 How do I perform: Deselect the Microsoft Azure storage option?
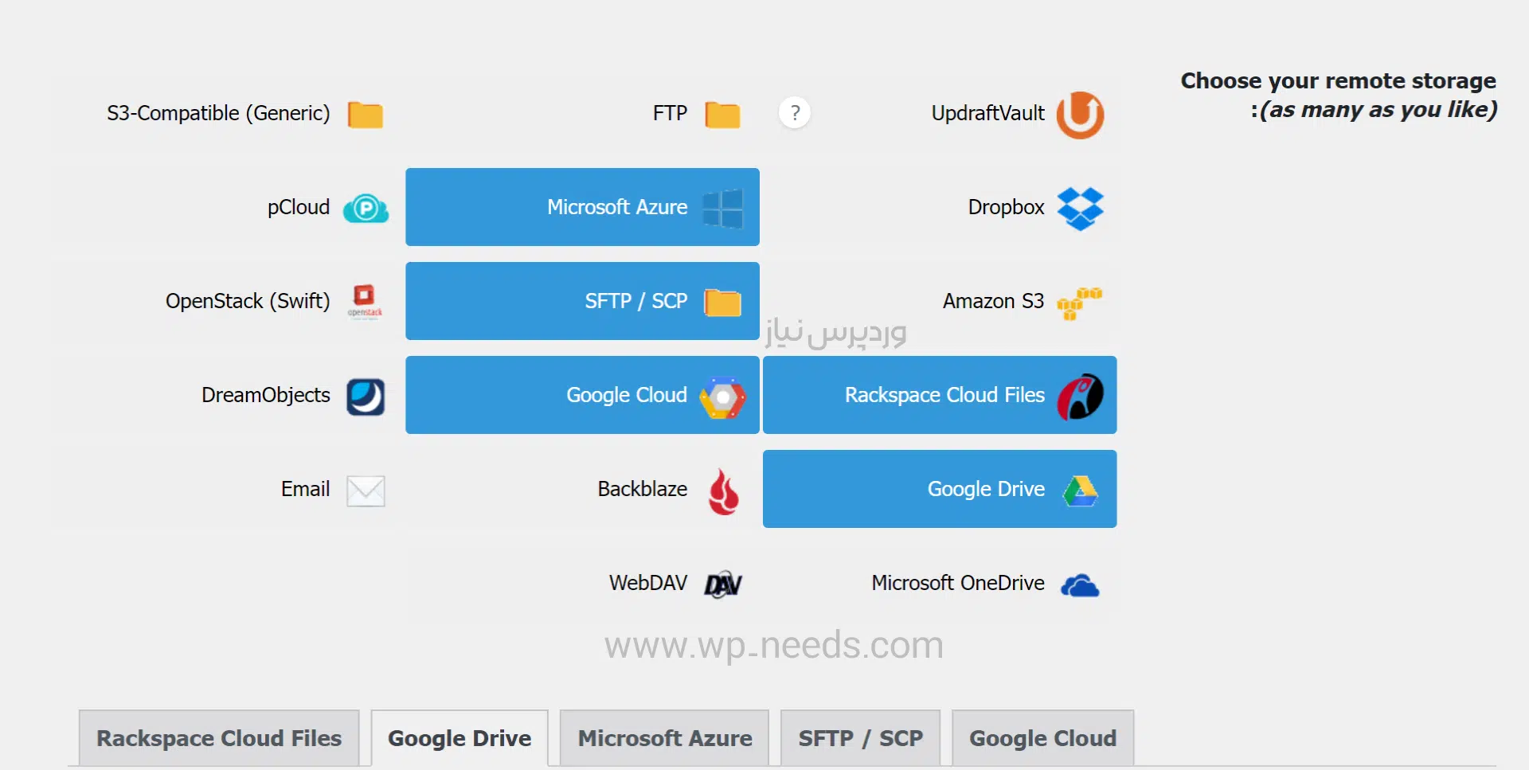(582, 207)
